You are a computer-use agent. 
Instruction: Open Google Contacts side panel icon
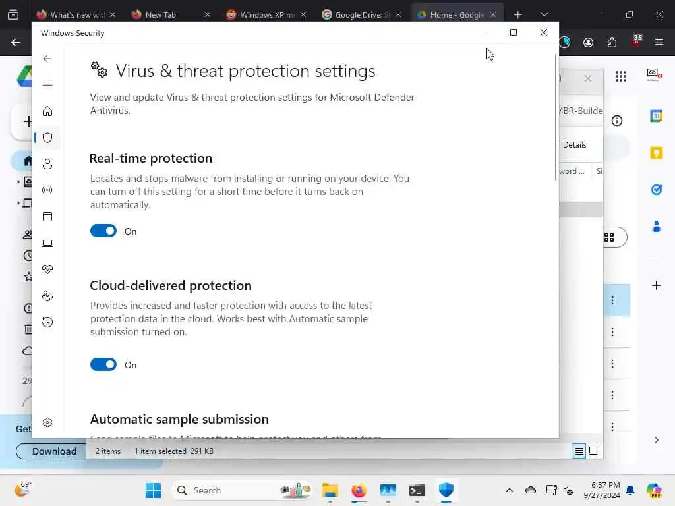[657, 227]
